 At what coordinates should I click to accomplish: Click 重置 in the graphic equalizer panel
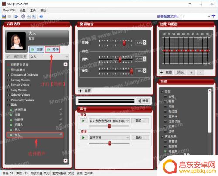[166, 72]
